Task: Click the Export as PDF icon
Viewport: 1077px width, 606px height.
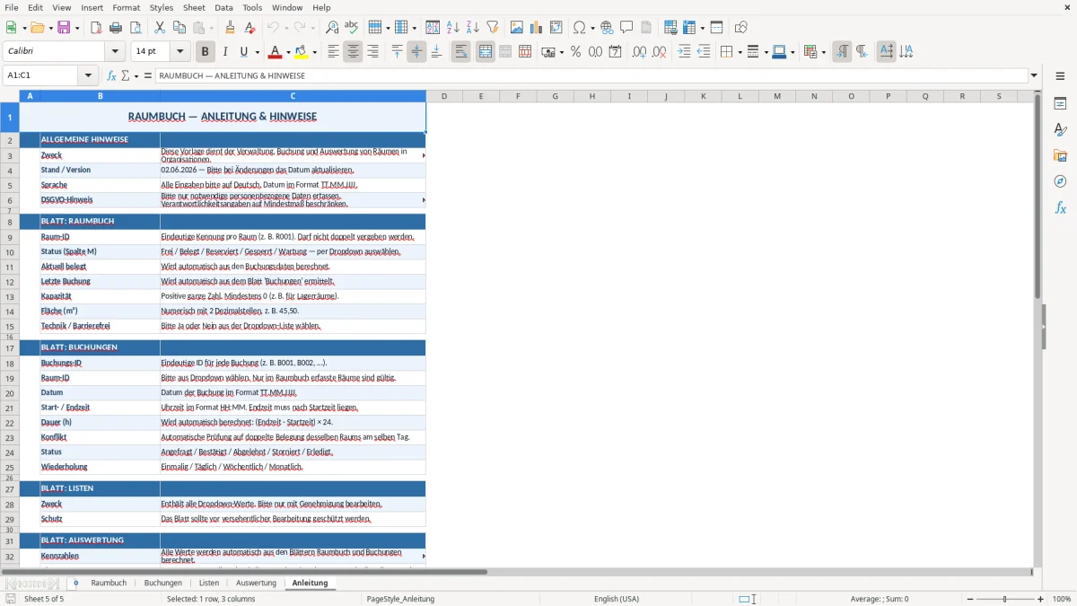Action: (x=96, y=28)
